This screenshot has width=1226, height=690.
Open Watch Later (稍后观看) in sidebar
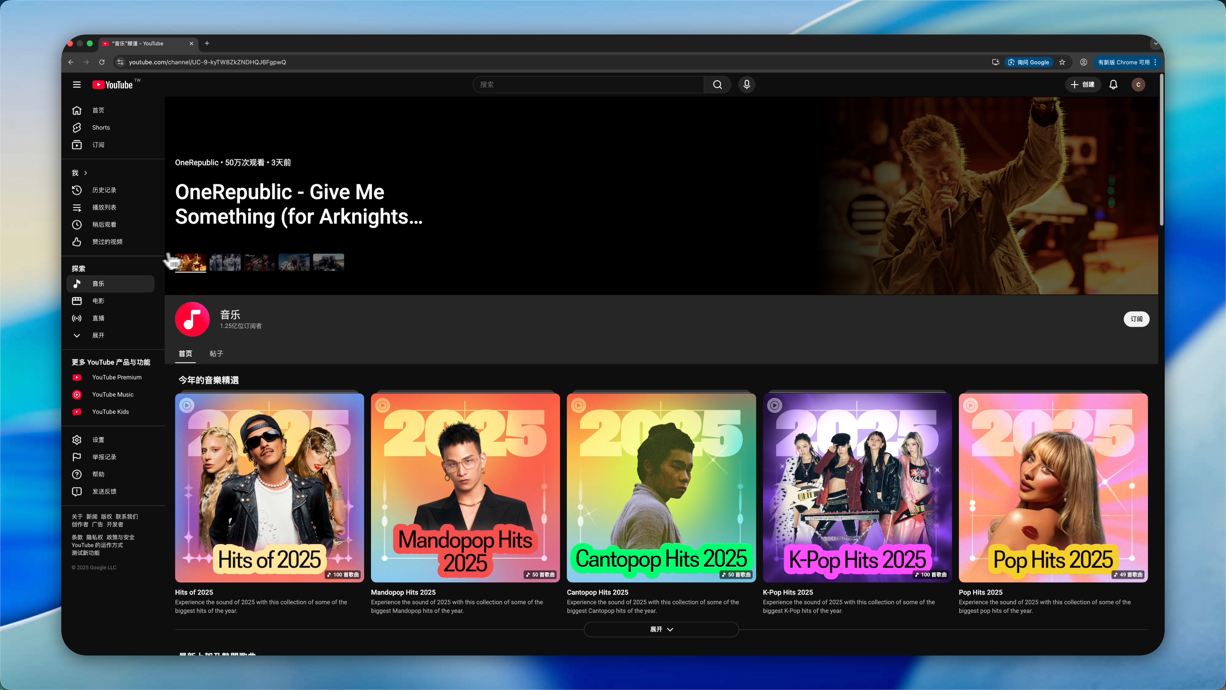click(x=104, y=224)
